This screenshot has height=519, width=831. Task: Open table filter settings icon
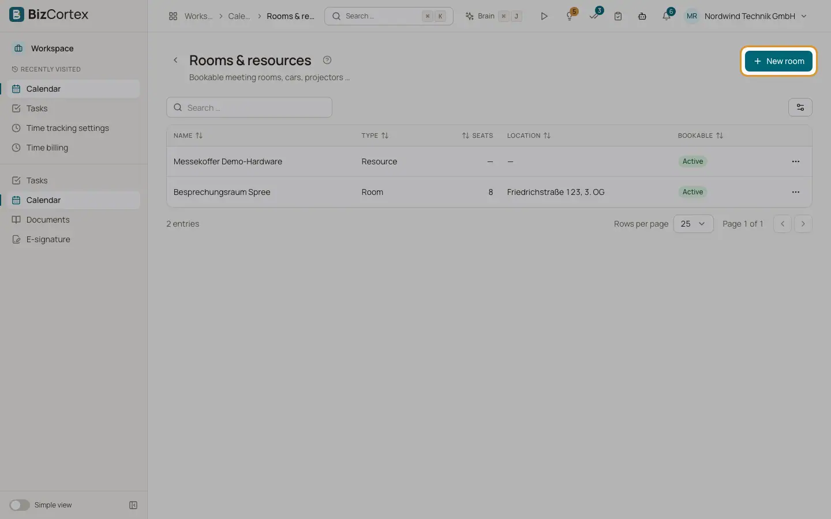pyautogui.click(x=800, y=107)
